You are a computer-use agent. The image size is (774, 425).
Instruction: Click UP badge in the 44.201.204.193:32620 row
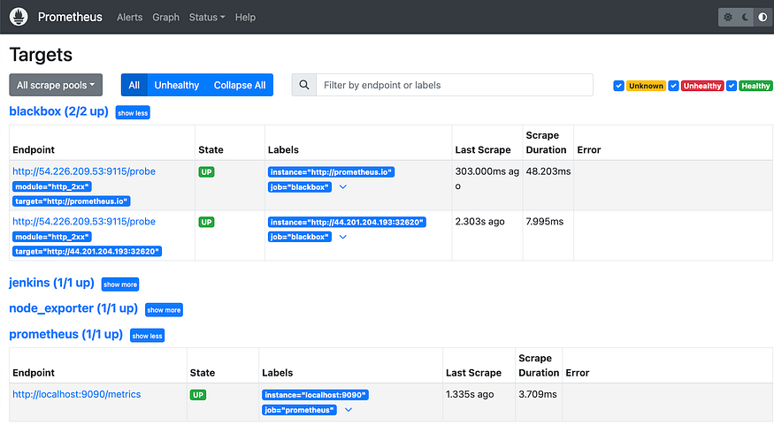coord(206,223)
